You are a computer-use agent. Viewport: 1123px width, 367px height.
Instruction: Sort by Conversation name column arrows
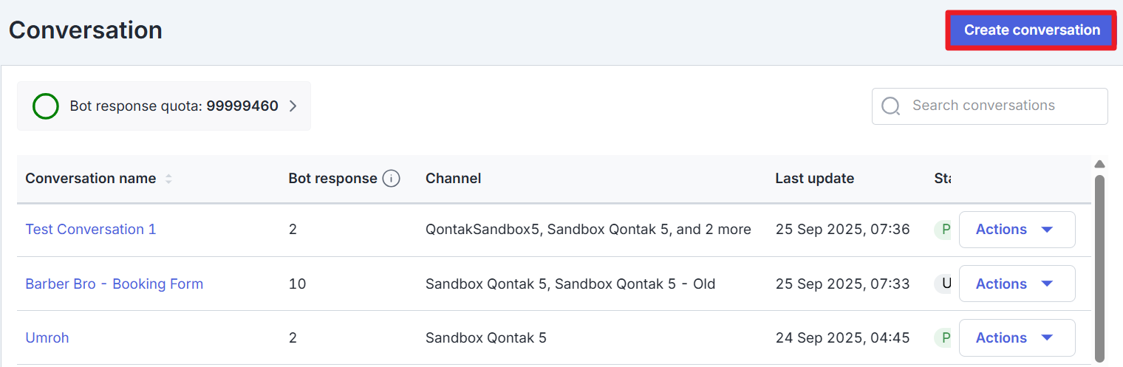[x=168, y=179]
